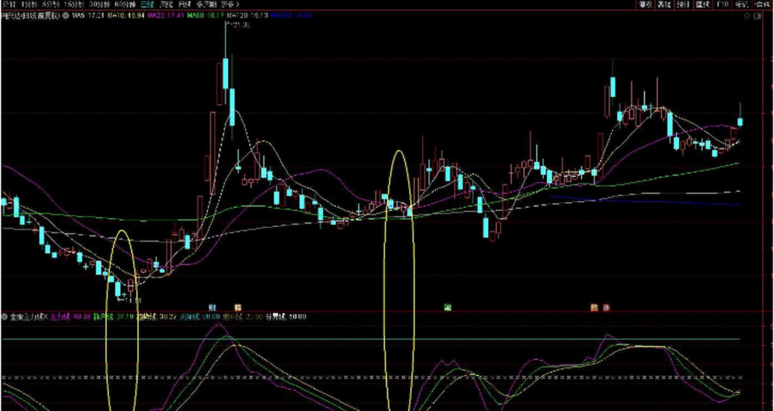Screen dimensions: 774x411
Task: Switch to the 1分钟 period tab
Action: [x=29, y=4]
